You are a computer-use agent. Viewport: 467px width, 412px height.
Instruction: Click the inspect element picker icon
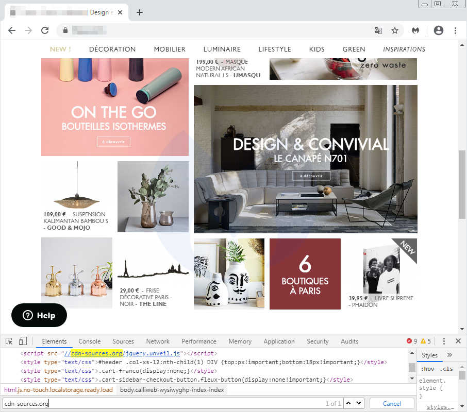point(9,341)
